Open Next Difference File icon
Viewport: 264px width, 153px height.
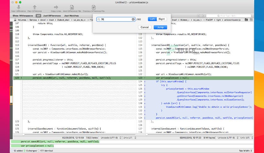72,7
